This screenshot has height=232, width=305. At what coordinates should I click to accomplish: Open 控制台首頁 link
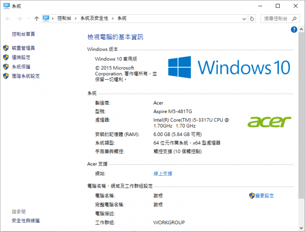click(23, 34)
